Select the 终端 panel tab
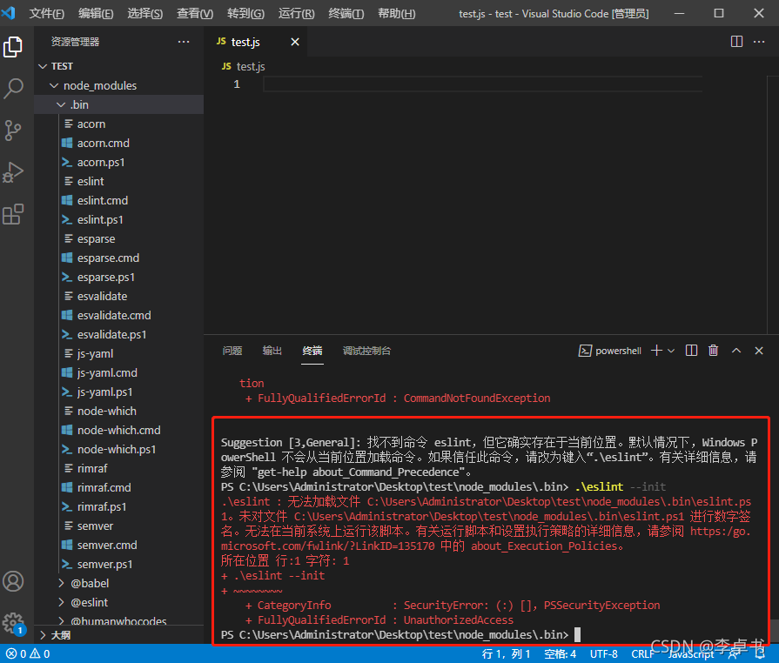The height and width of the screenshot is (663, 779). tap(312, 351)
